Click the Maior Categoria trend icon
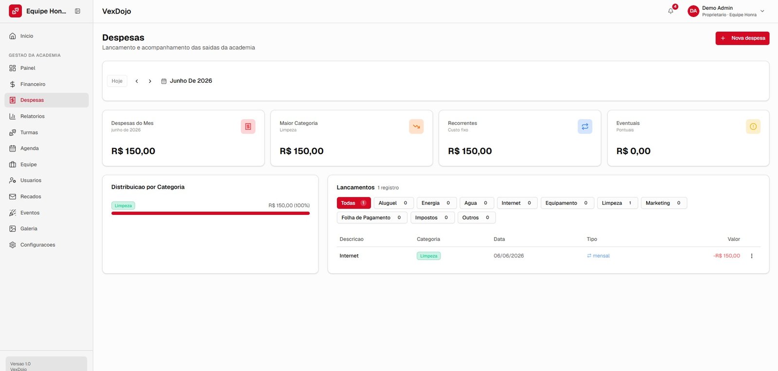Screen dimensions: 778x371 pos(416,126)
